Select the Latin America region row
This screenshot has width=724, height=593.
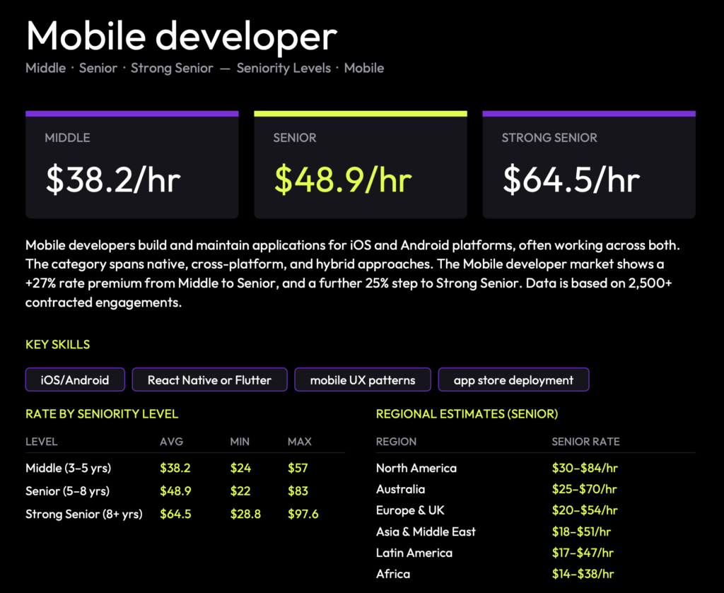[536, 553]
